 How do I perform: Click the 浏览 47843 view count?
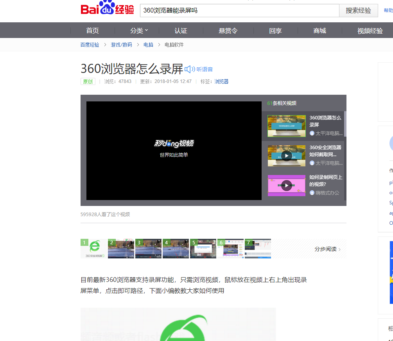118,81
